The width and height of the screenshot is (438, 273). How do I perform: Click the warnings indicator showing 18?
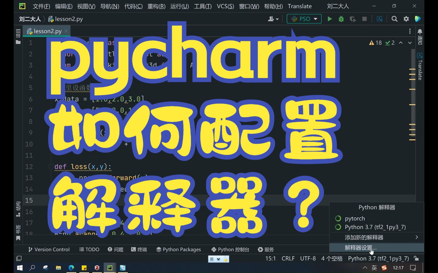tap(375, 43)
